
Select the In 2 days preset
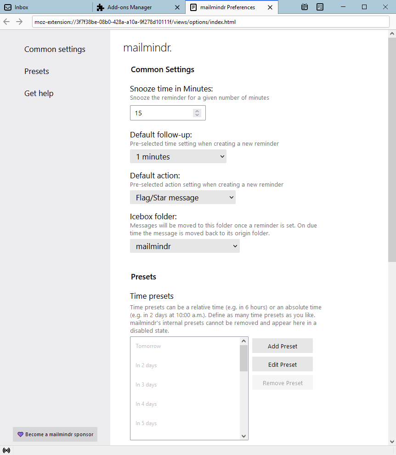point(185,365)
